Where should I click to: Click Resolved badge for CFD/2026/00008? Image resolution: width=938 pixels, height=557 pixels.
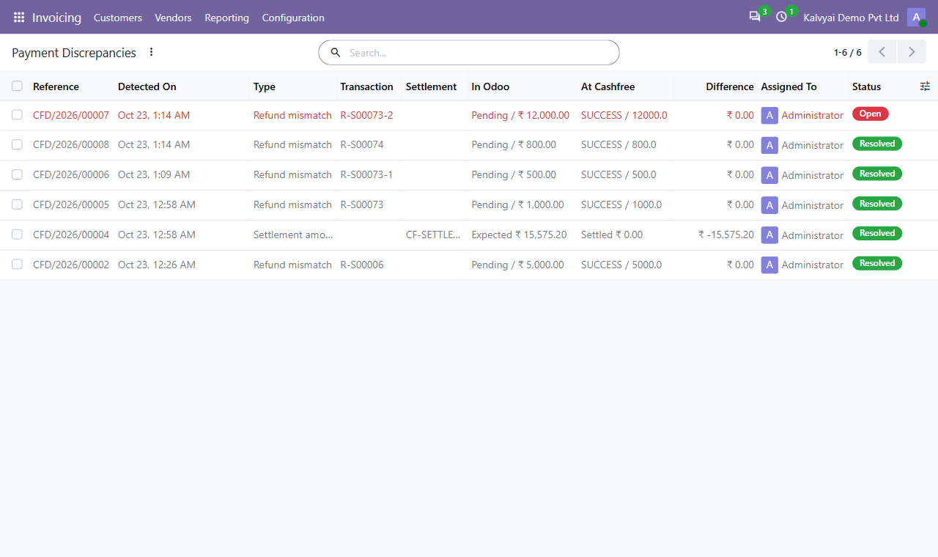(x=876, y=144)
